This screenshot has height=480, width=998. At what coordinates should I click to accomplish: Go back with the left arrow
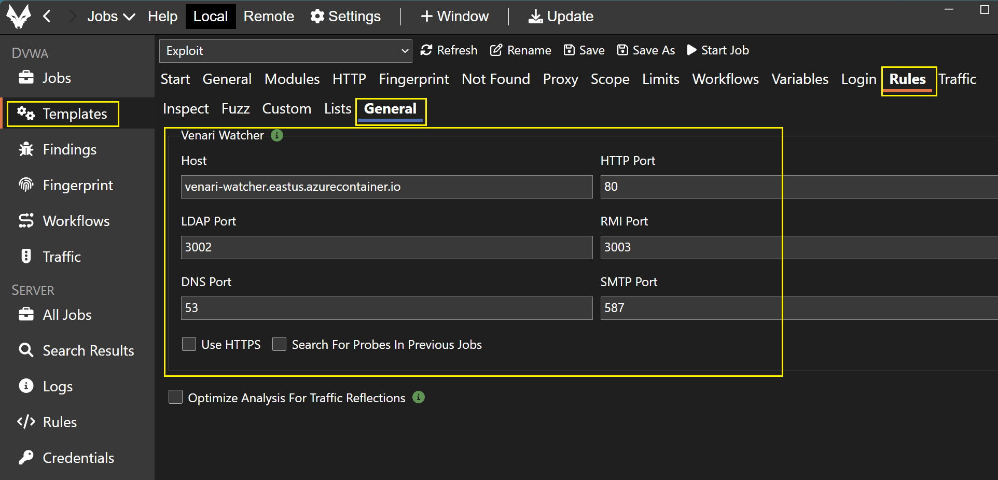[47, 17]
